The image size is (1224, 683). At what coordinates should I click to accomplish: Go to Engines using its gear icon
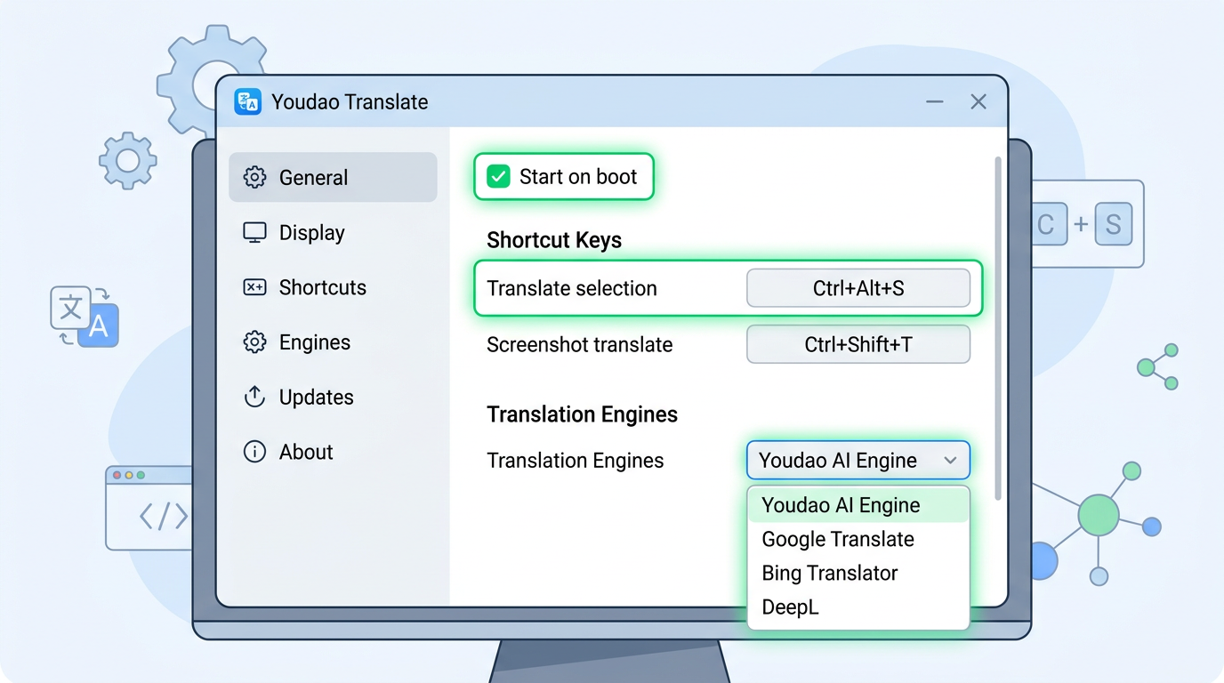coord(255,342)
